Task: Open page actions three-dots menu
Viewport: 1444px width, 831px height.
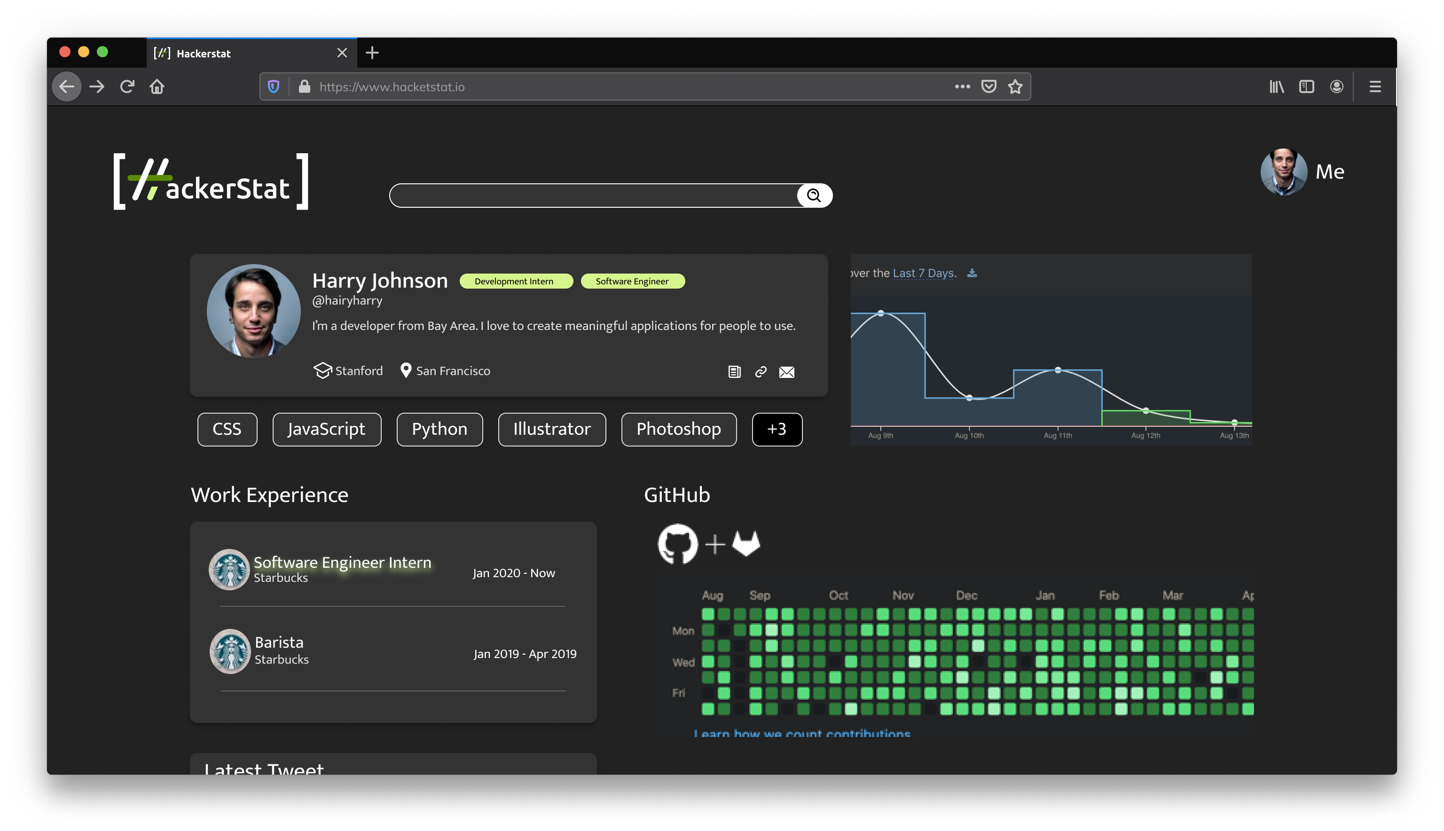Action: tap(962, 87)
